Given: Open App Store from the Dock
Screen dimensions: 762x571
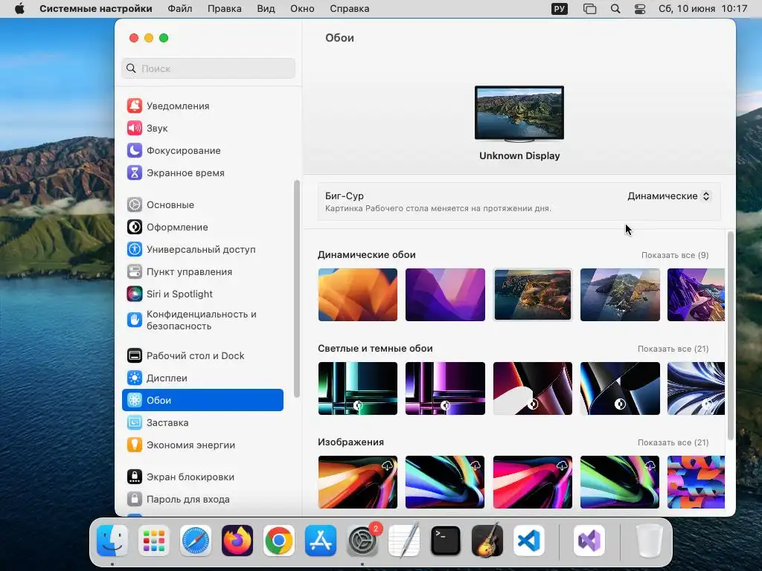Looking at the screenshot, I should point(321,541).
